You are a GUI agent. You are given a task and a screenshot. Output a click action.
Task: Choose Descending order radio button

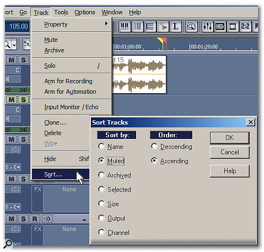(154, 146)
